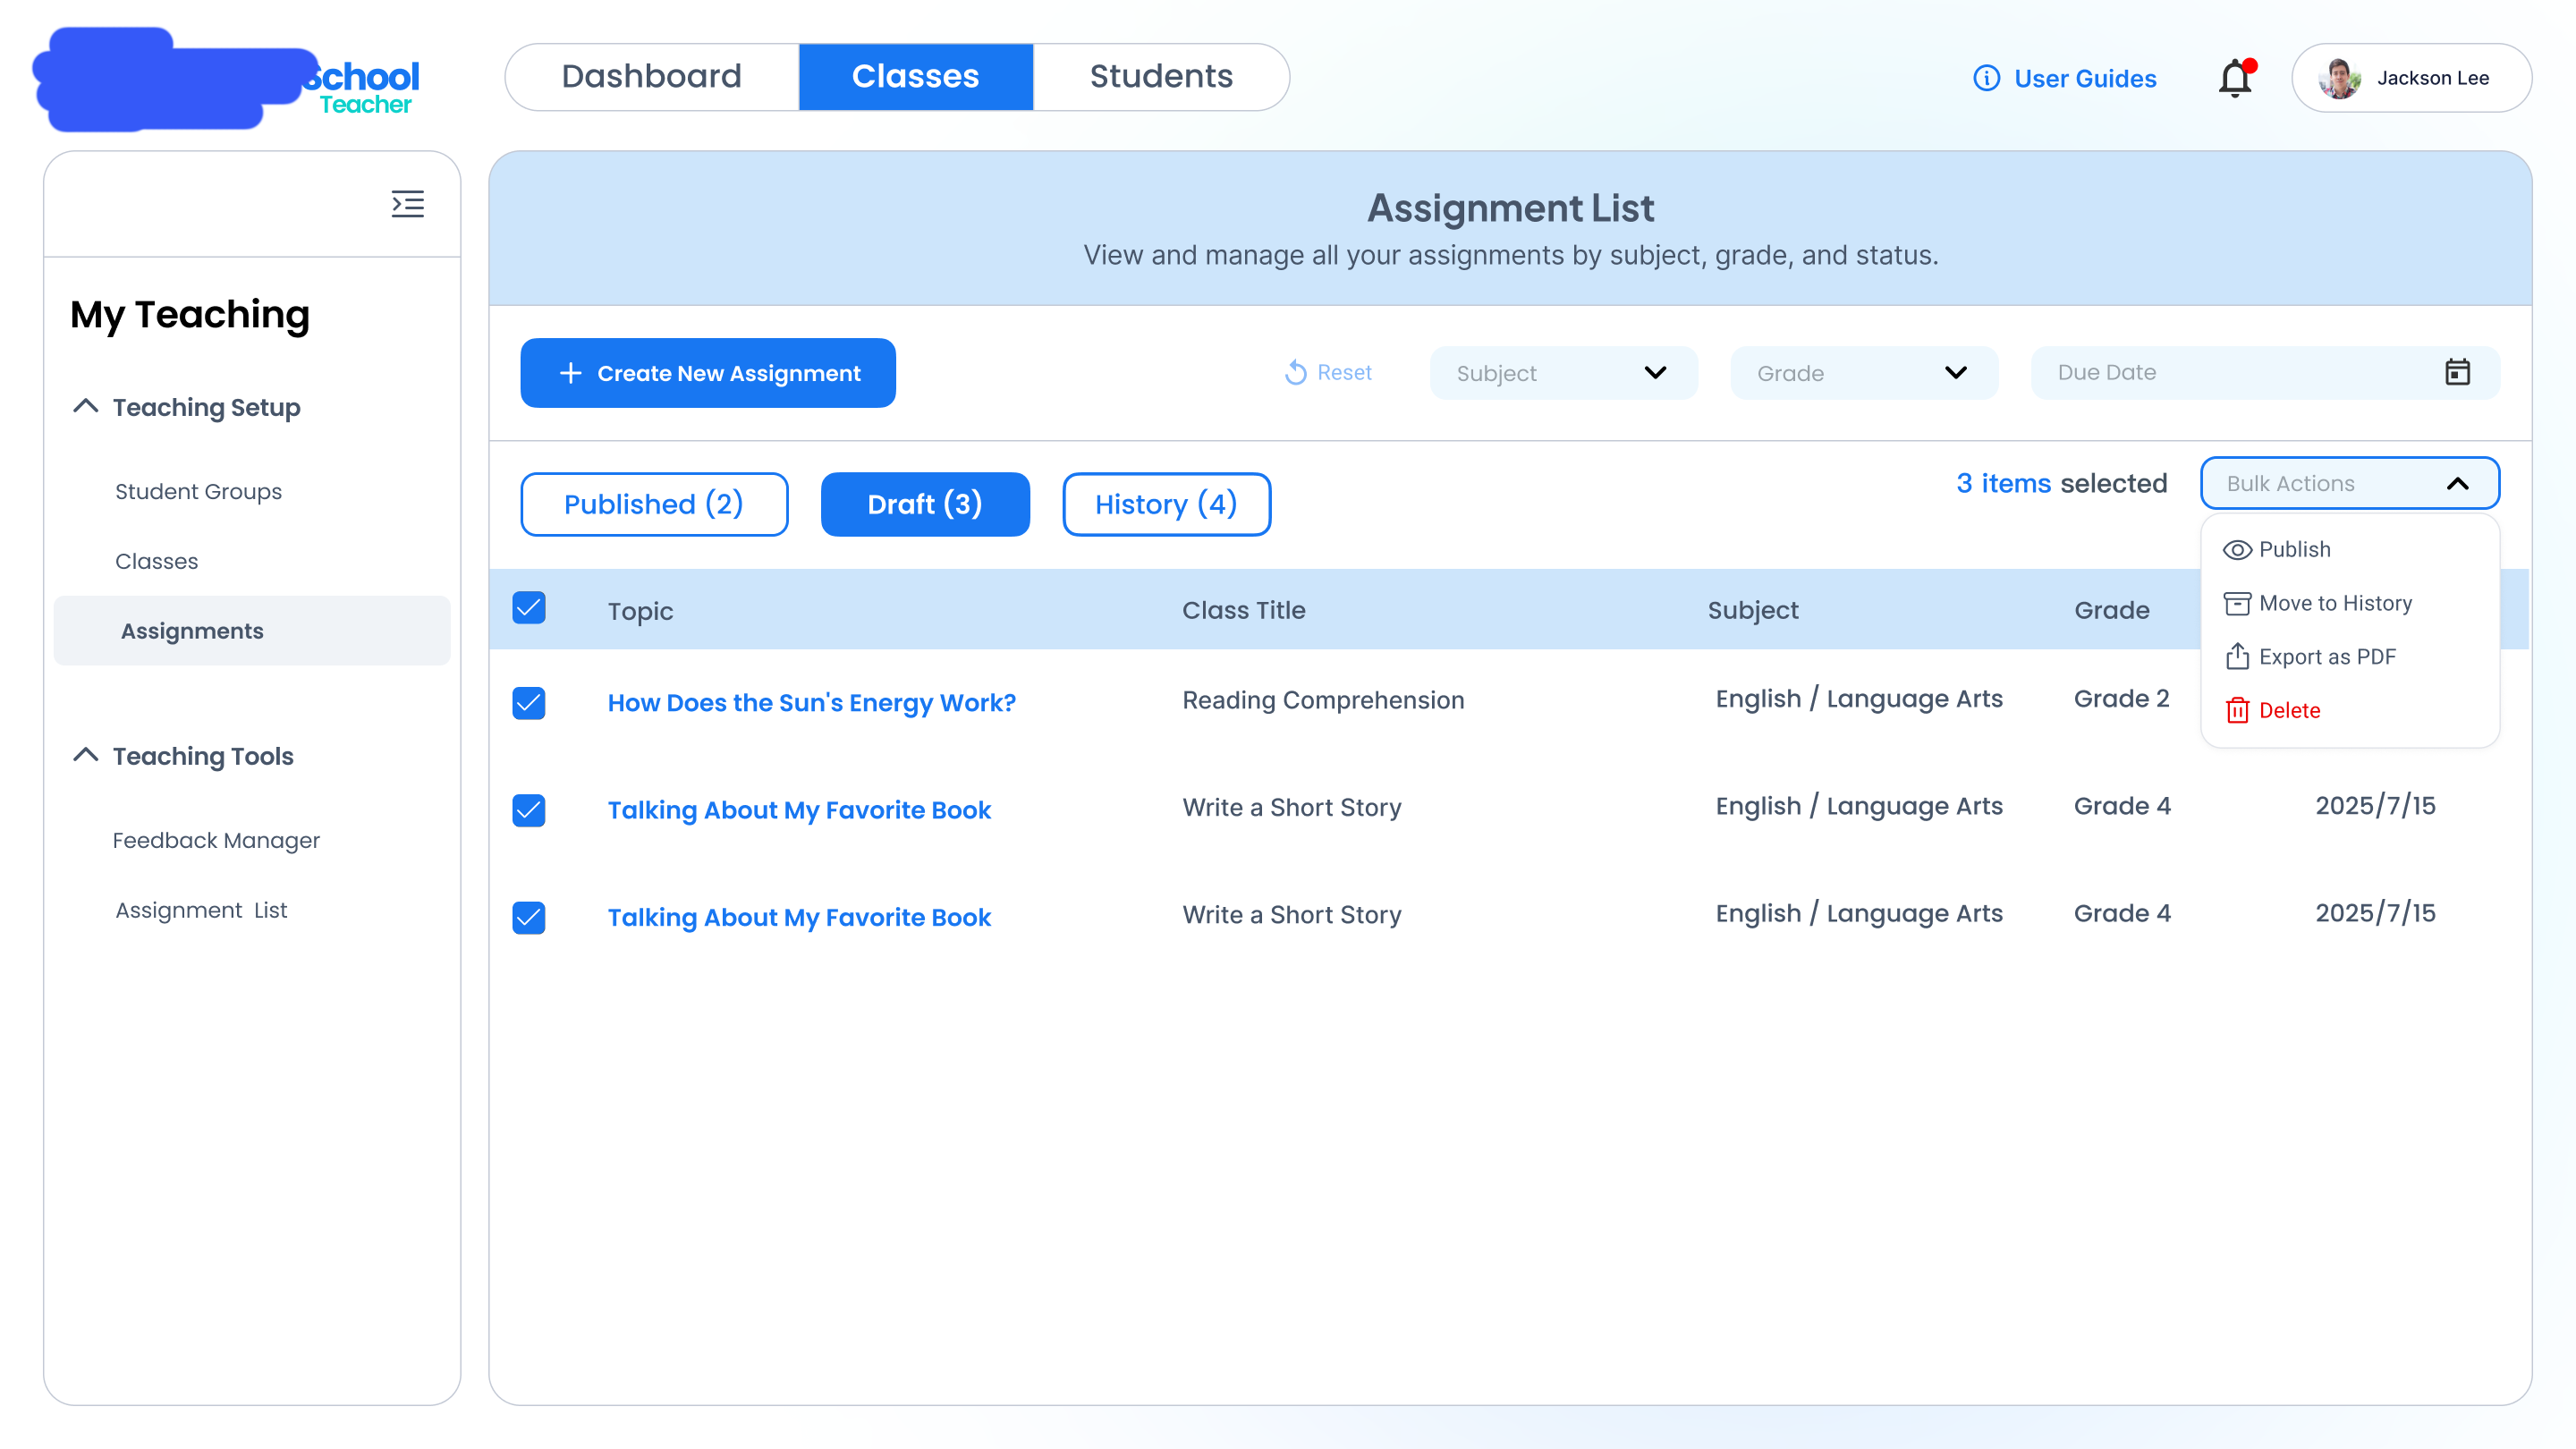Uncheck How Does the Sun's Energy Work row
The height and width of the screenshot is (1449, 2576).
529,703
